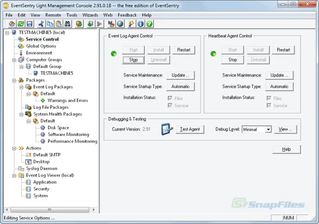Click the globe web toolbar icon
This screenshot has width=319, height=224.
(120, 24)
